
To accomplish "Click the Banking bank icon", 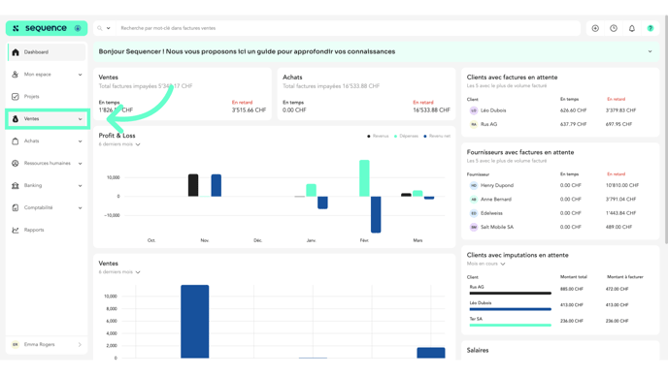I will (16, 185).
